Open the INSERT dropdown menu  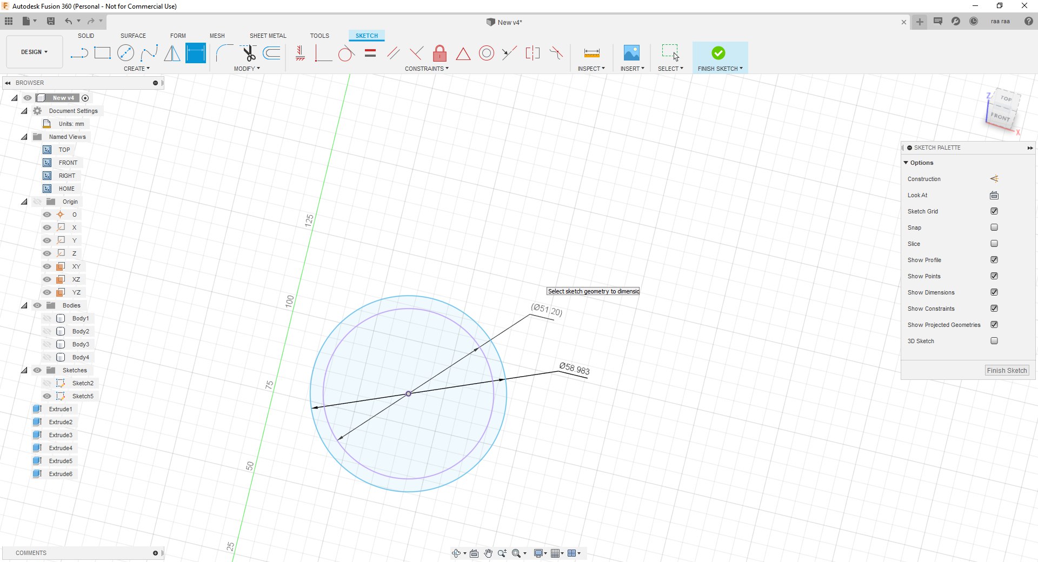[x=632, y=69]
